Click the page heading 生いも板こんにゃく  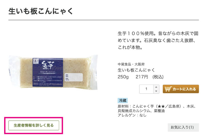(41, 11)
